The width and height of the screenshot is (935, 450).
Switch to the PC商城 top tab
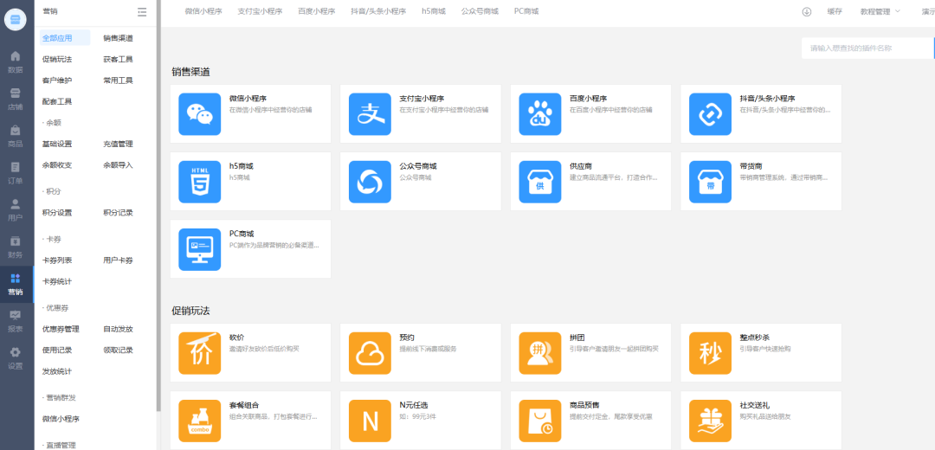(x=526, y=11)
